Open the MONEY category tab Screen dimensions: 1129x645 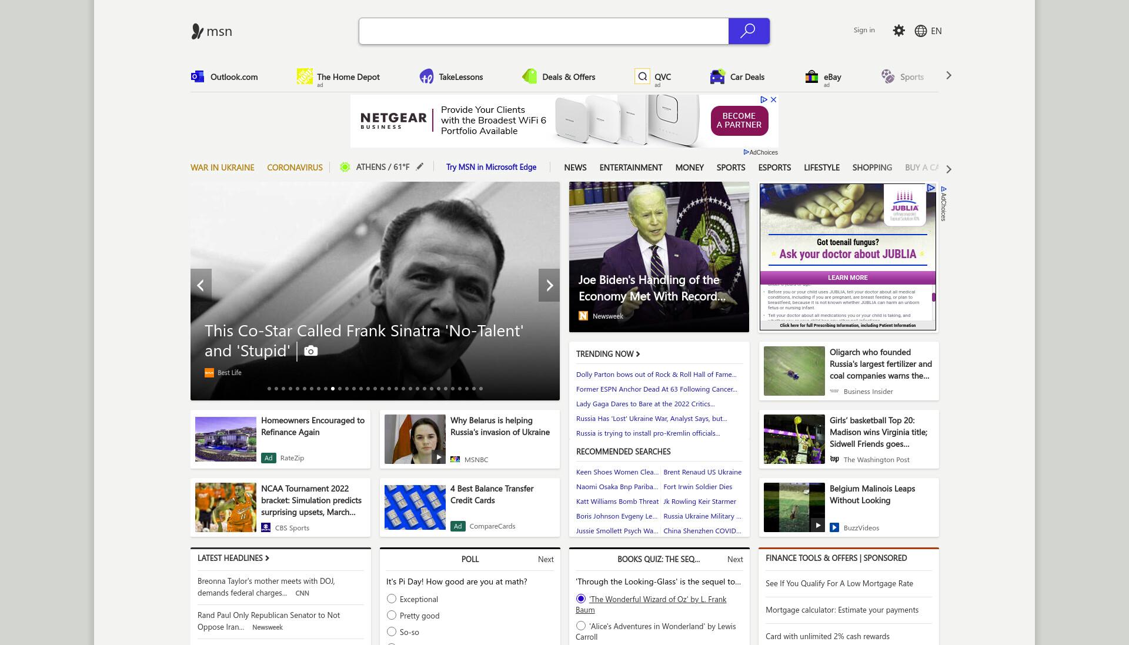689,168
